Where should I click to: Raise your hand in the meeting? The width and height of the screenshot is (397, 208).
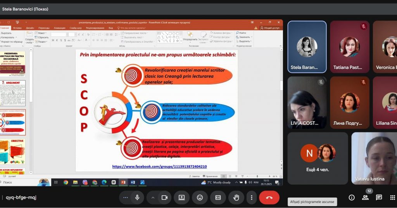point(236,198)
